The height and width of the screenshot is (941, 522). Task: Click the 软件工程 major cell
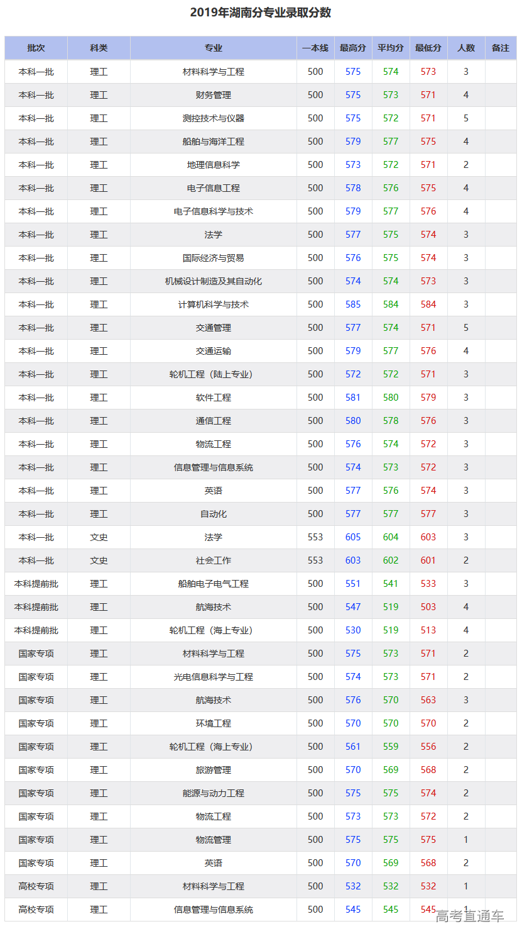point(213,398)
